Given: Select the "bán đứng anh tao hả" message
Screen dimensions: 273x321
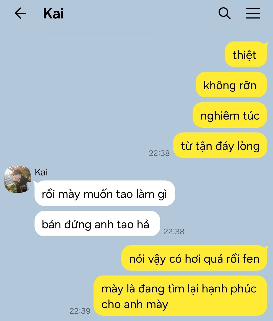Looking at the screenshot, I should (x=97, y=224).
